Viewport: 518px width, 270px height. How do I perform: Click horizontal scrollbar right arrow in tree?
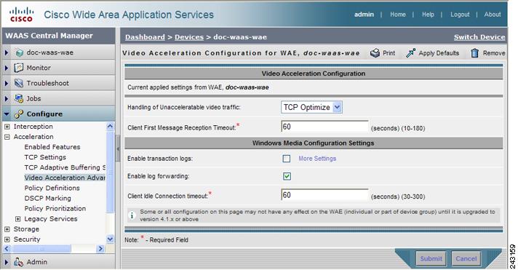tap(100, 248)
